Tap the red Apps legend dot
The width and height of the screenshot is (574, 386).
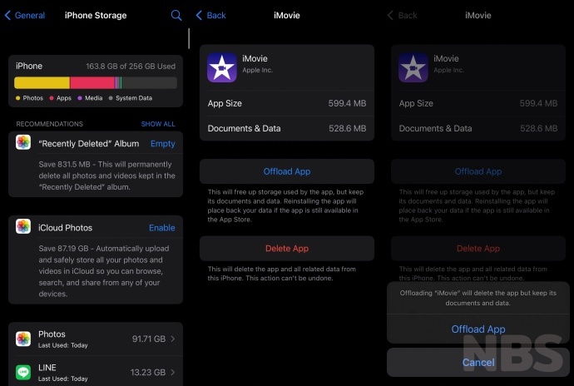(52, 98)
